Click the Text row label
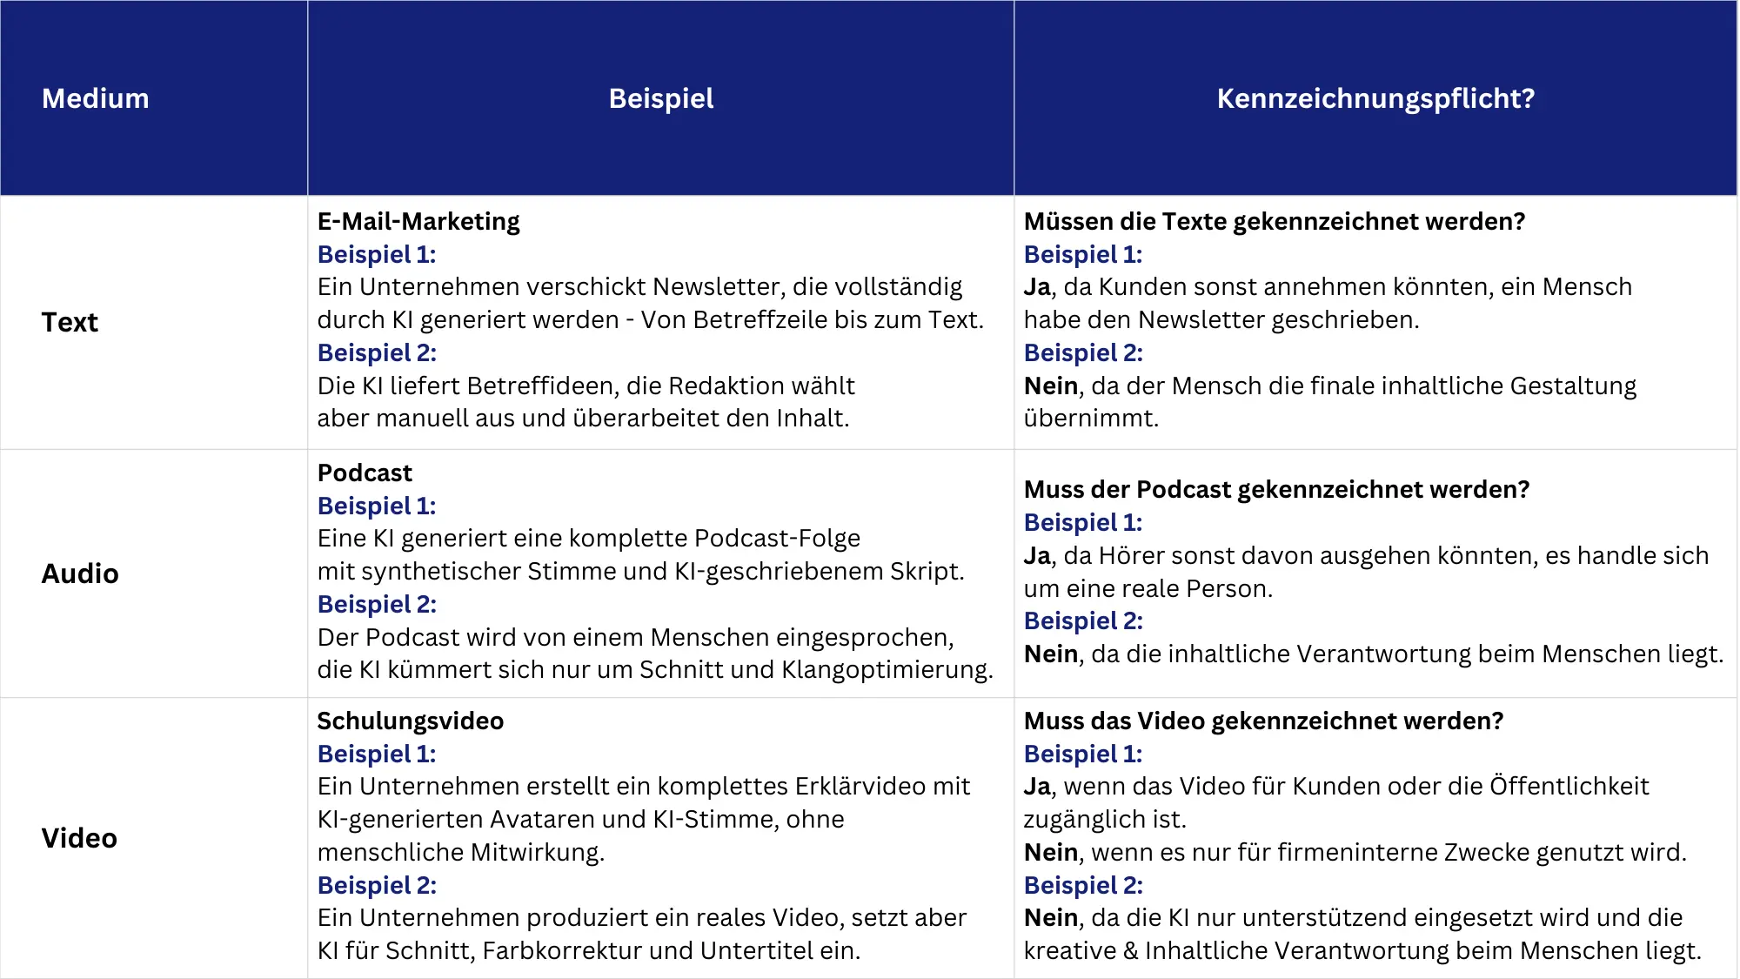 click(x=70, y=322)
